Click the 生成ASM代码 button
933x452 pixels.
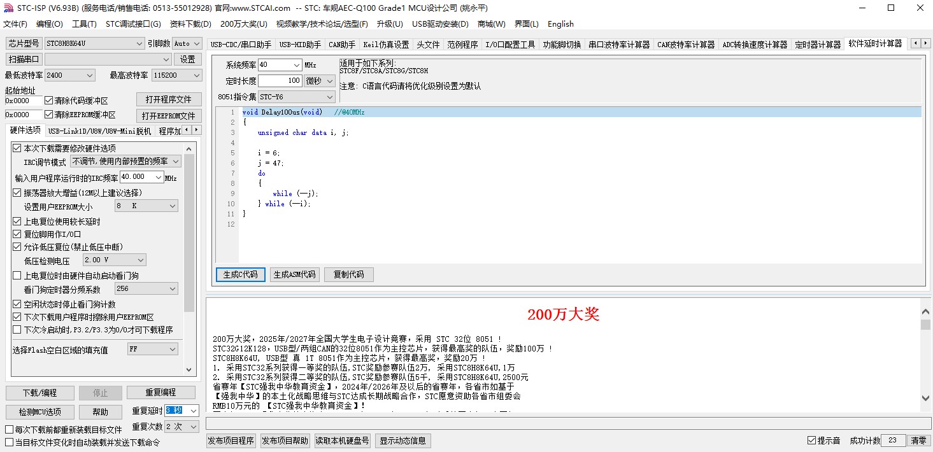(x=294, y=274)
